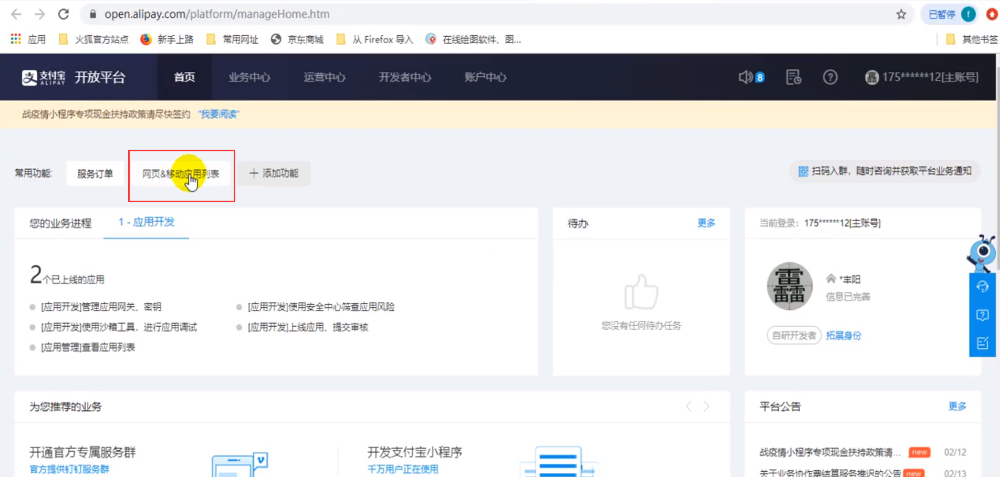
Task: Go to next recommended business arrow
Action: 706,406
